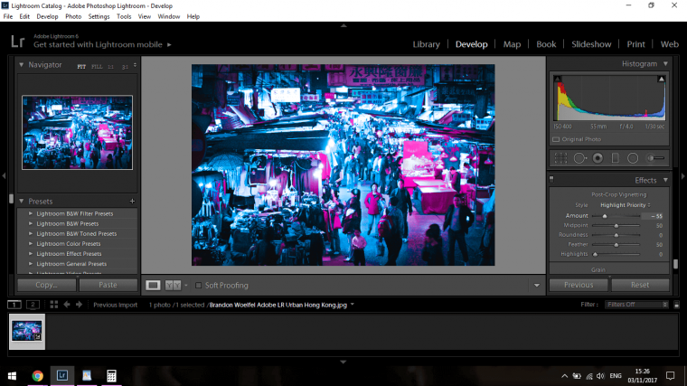Go back with filmstrip left arrow
Viewport: 687px width, 386px height.
pos(67,305)
